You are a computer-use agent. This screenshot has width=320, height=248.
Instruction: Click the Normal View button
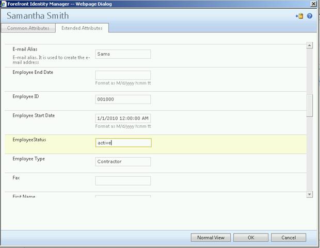click(211, 238)
